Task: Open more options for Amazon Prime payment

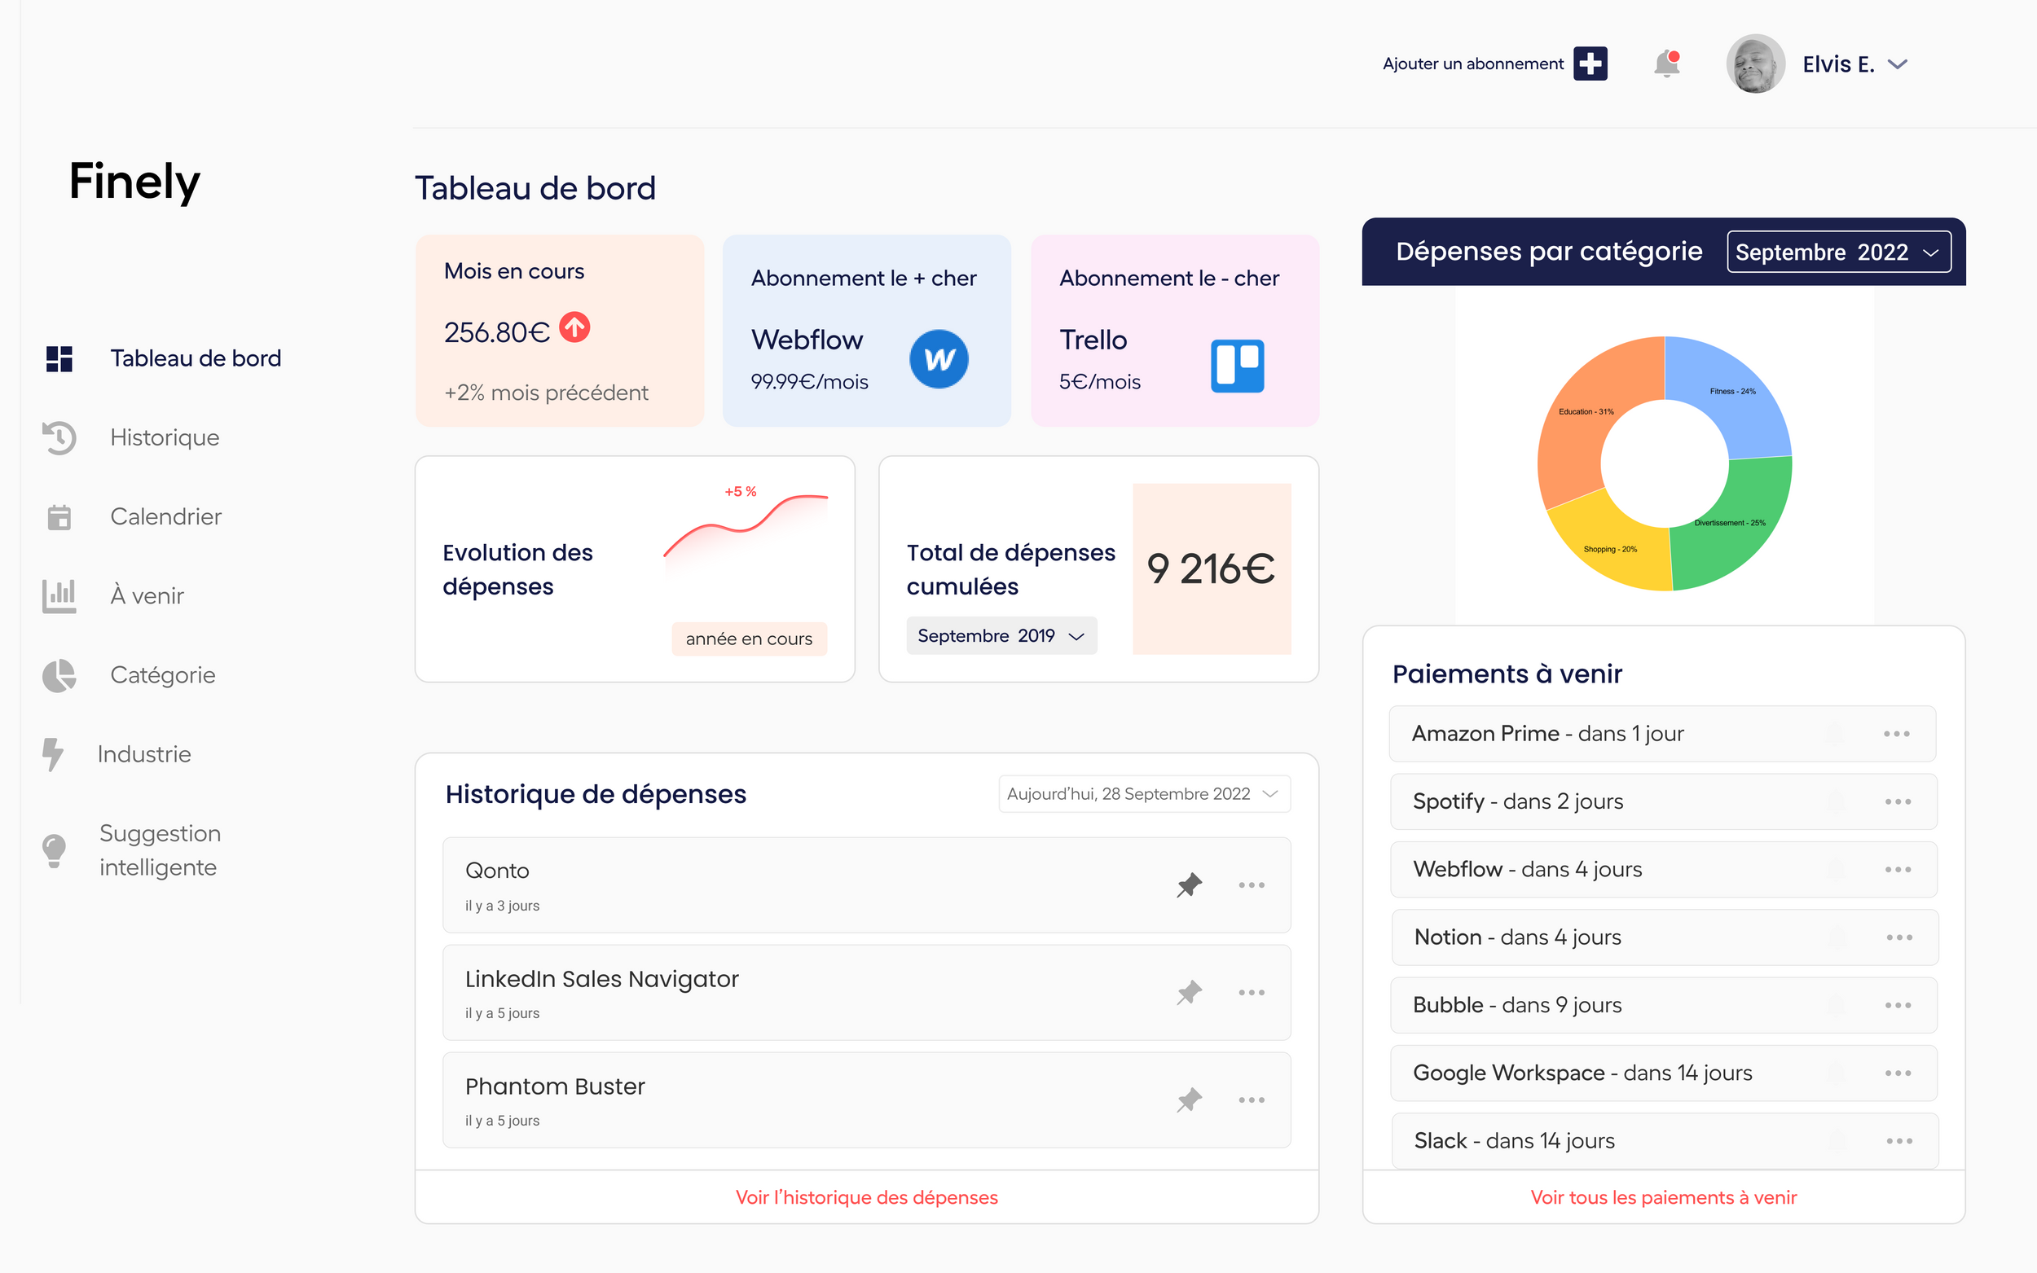Action: pos(1895,734)
